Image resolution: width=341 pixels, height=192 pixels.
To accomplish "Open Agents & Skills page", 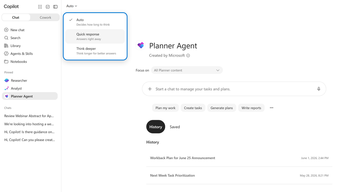I will coord(30,54).
